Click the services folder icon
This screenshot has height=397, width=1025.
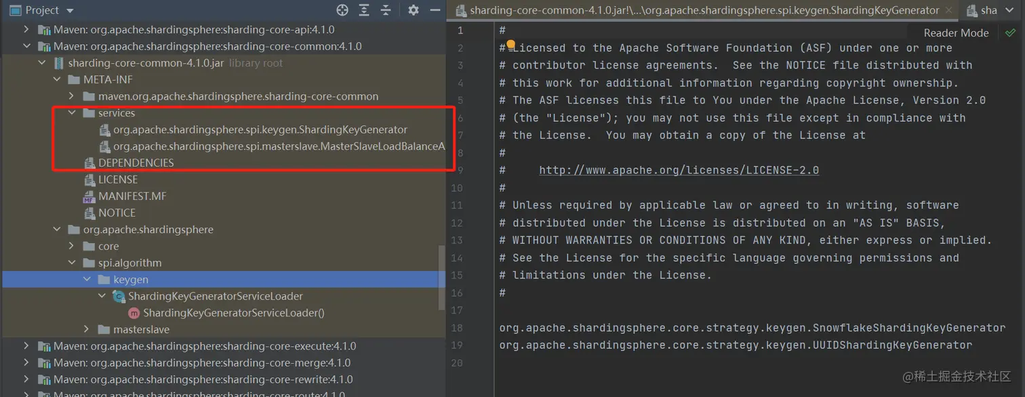[89, 113]
